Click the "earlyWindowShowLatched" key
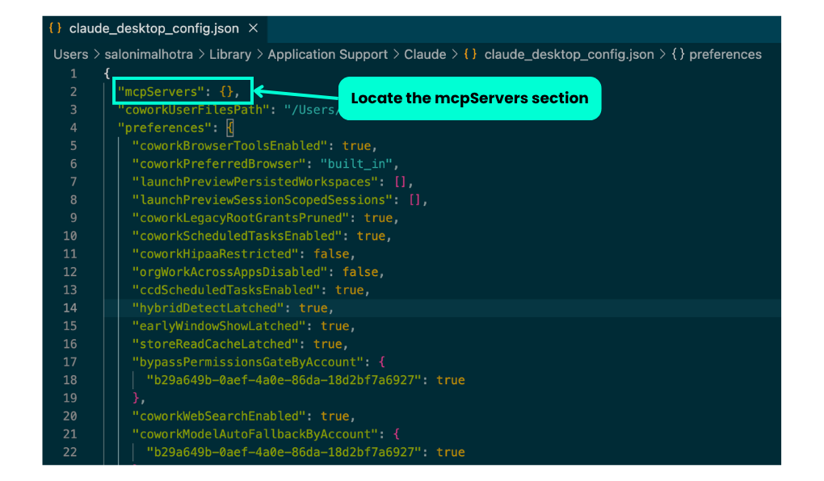This screenshot has width=824, height=481. pyautogui.click(x=219, y=326)
